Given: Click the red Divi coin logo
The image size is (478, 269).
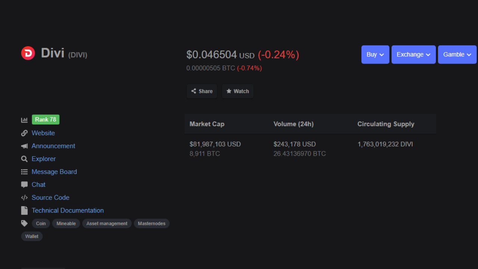Looking at the screenshot, I should tap(28, 53).
